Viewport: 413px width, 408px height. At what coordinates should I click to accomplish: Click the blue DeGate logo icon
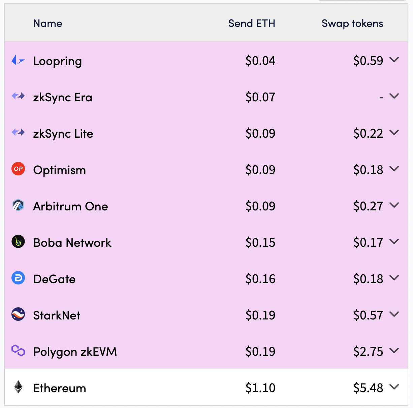18,278
